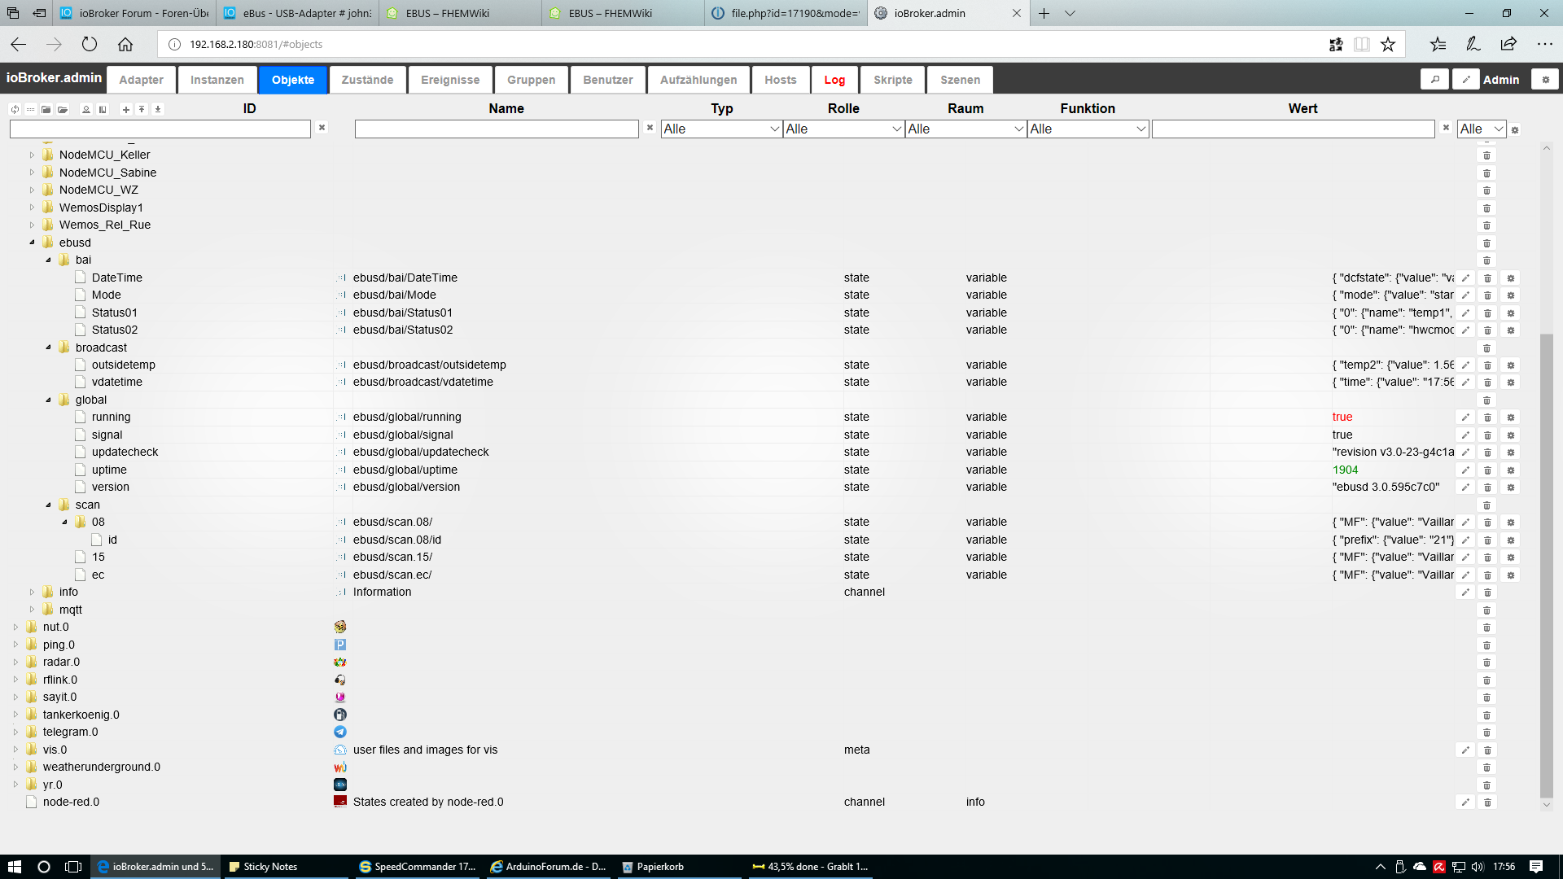The image size is (1563, 879).
Task: Open the Typ filter dropdown
Action: (x=721, y=129)
